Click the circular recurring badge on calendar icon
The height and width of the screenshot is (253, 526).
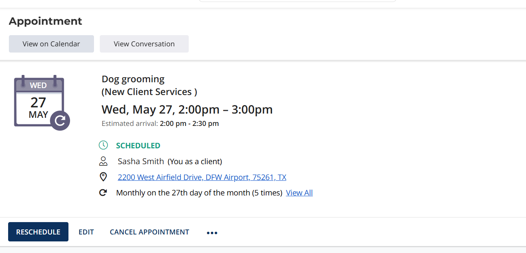coord(60,121)
